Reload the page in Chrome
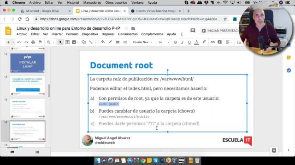The height and width of the screenshot is (165, 295). click(x=20, y=19)
